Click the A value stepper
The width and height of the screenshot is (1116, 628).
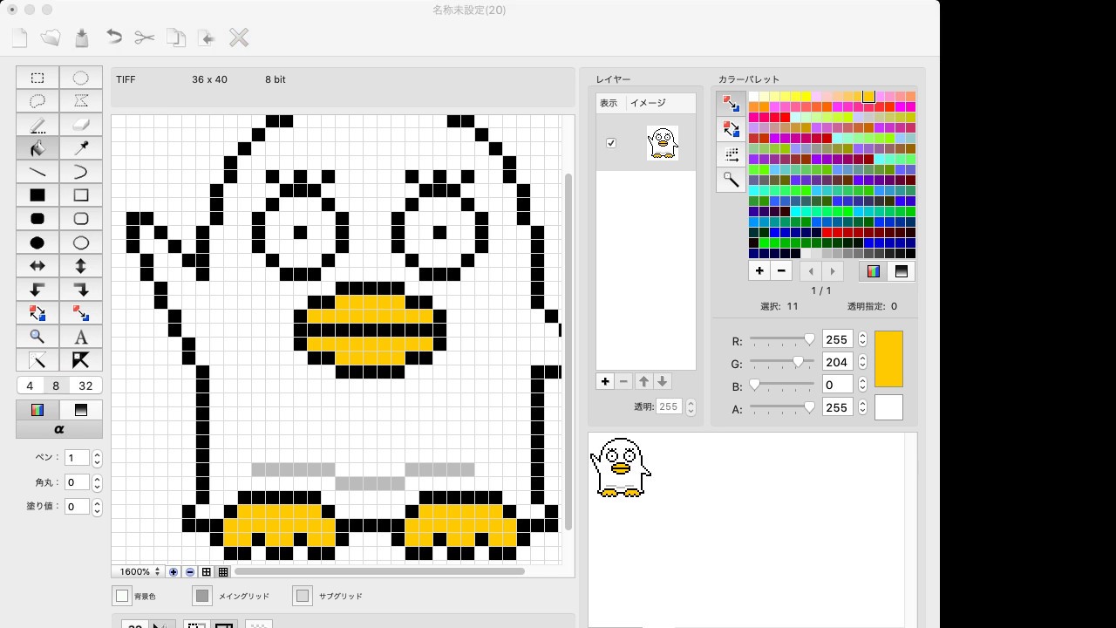coord(862,407)
